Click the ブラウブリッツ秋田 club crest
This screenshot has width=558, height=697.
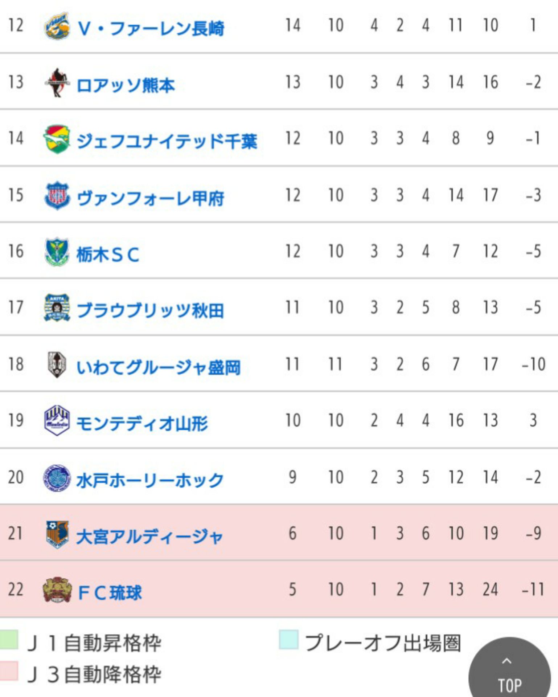click(x=57, y=308)
